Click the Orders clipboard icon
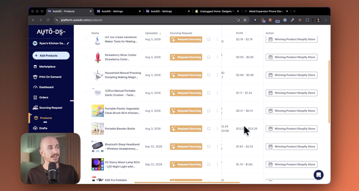 point(35,97)
